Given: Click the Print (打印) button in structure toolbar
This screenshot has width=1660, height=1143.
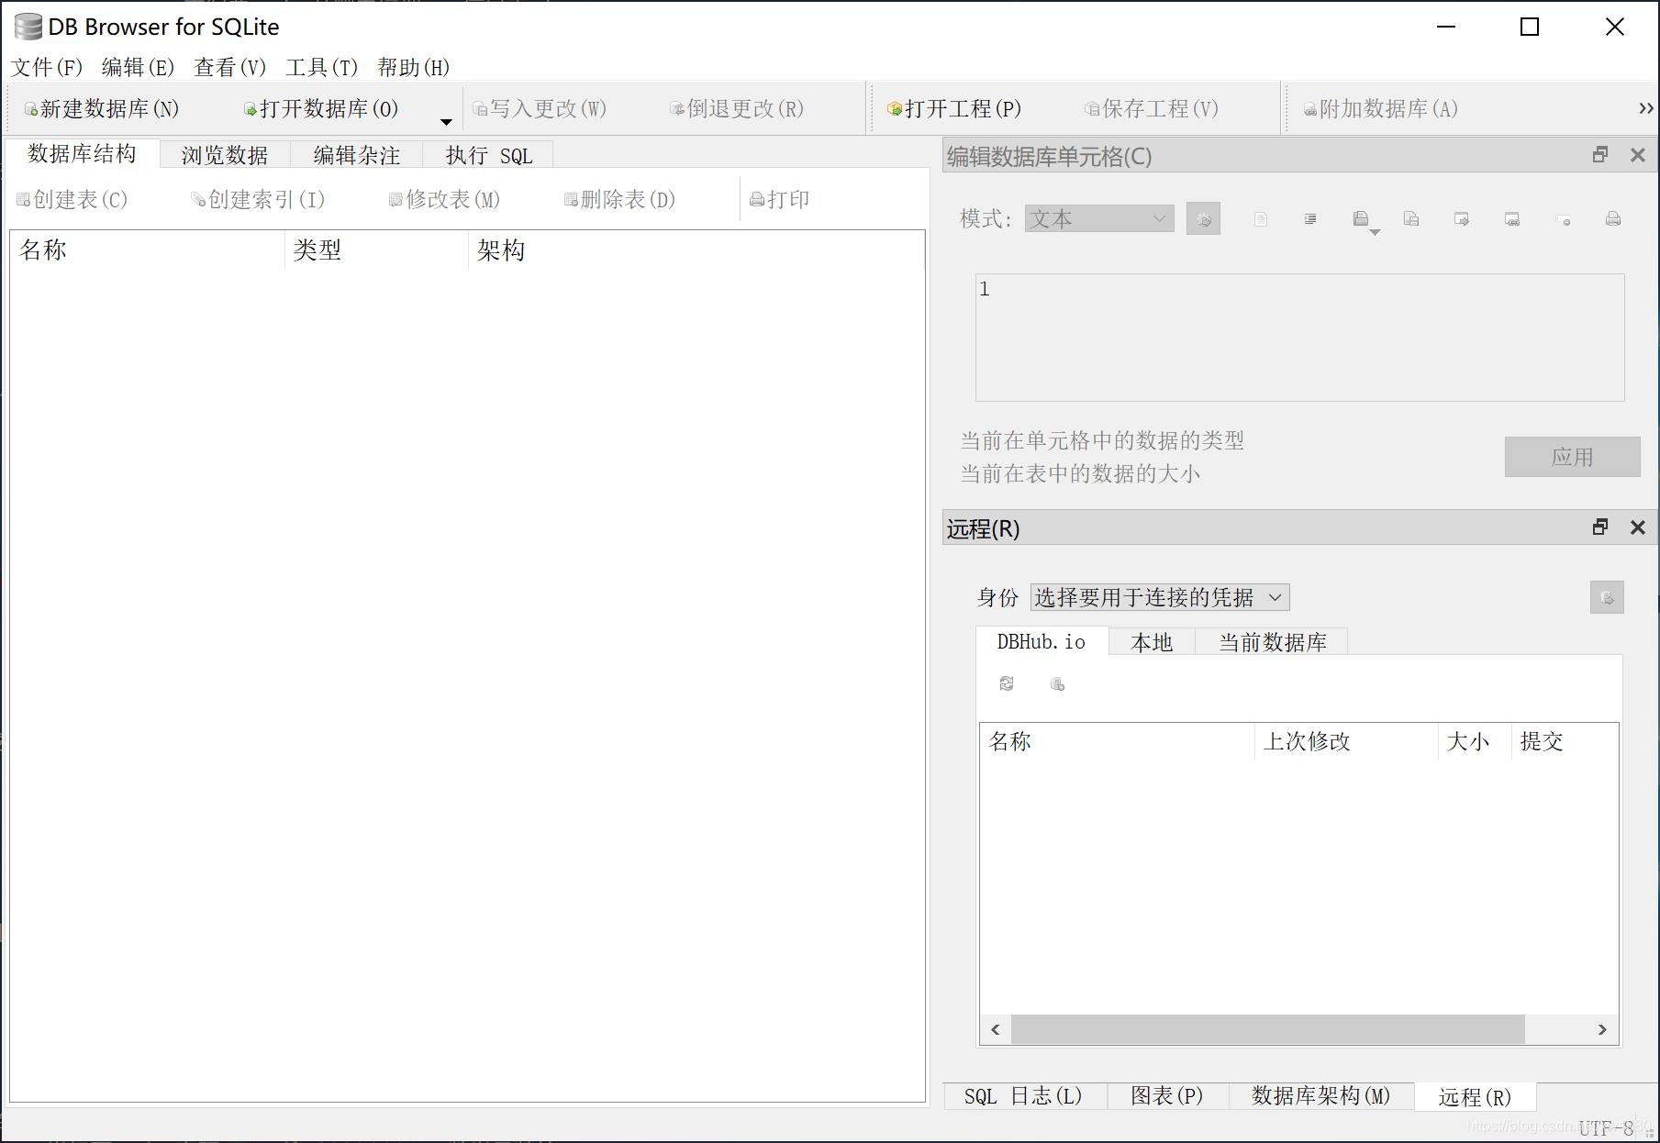Looking at the screenshot, I should 779,200.
